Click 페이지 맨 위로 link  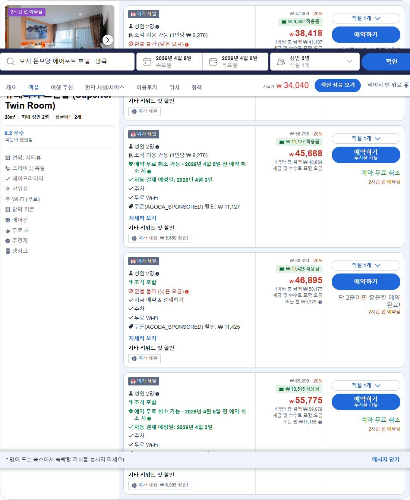pos(388,85)
